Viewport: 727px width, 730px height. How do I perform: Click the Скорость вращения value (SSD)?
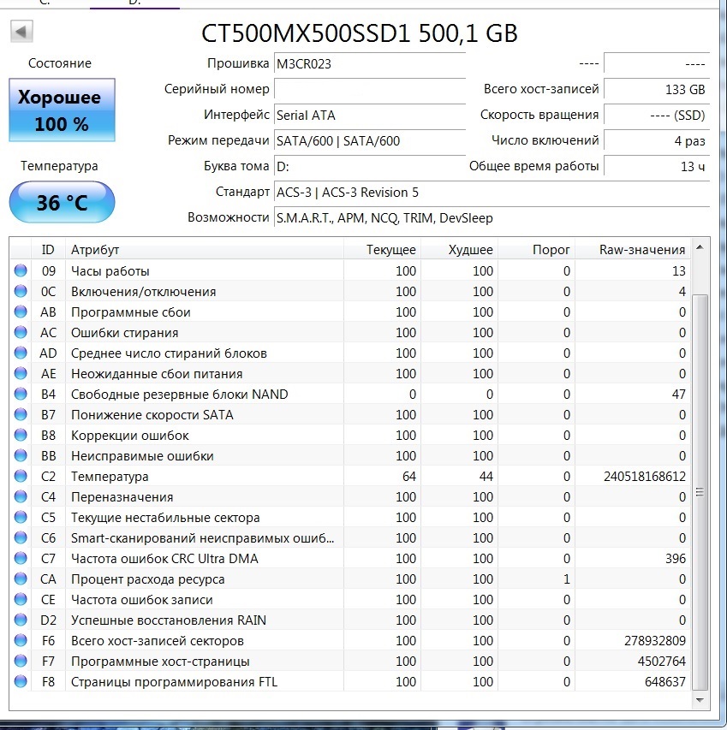pos(657,115)
